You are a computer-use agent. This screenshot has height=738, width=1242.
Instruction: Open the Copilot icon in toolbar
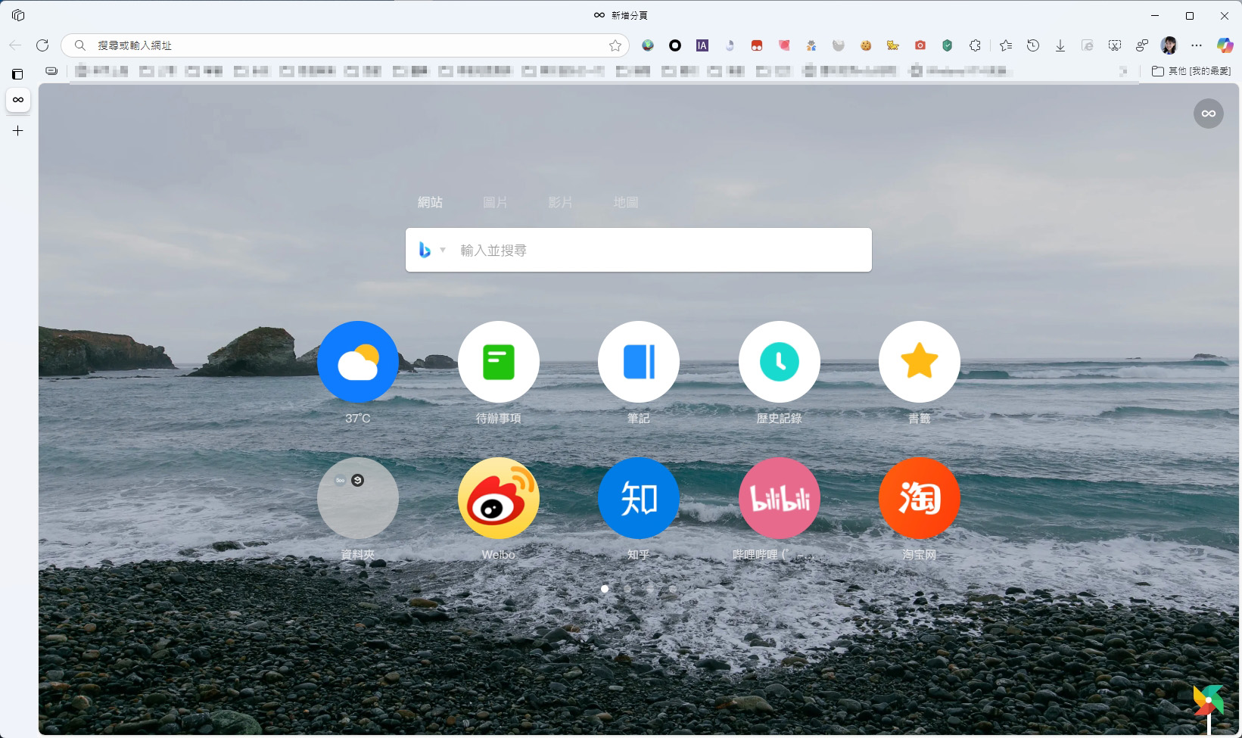1225,45
